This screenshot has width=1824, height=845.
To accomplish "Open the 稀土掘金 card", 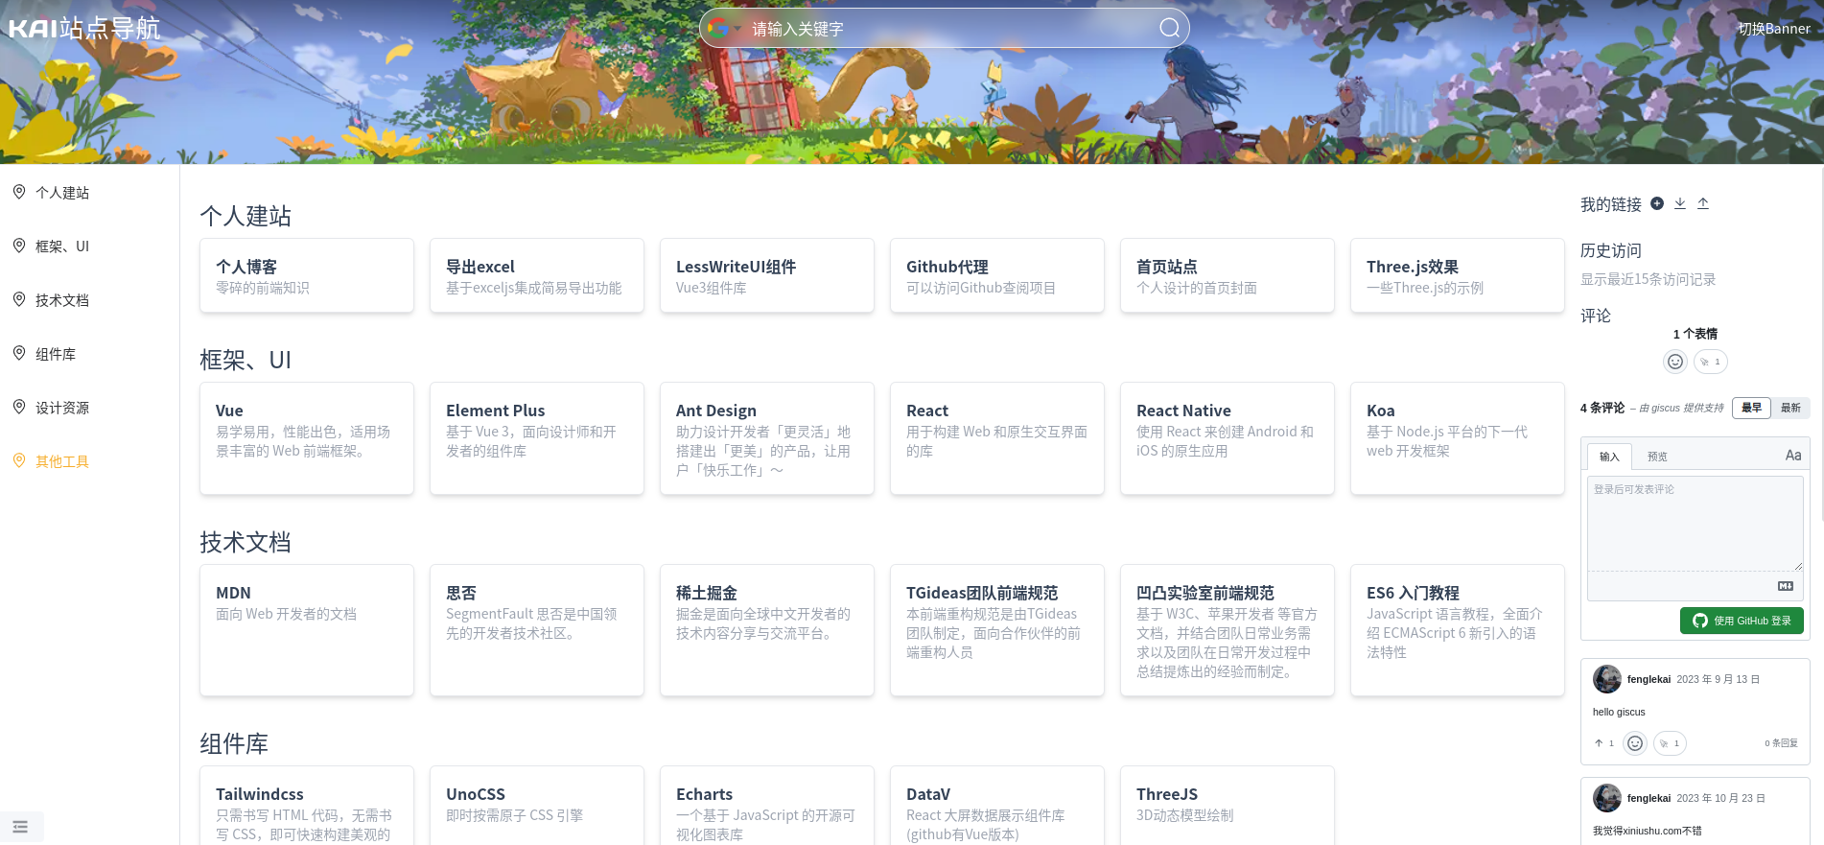I will [x=767, y=630].
